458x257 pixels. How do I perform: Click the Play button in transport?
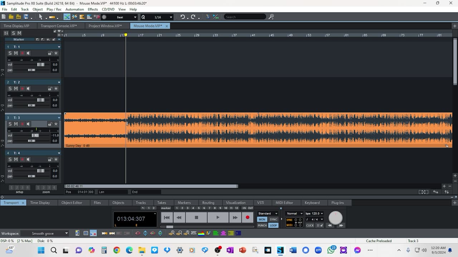tap(218, 217)
